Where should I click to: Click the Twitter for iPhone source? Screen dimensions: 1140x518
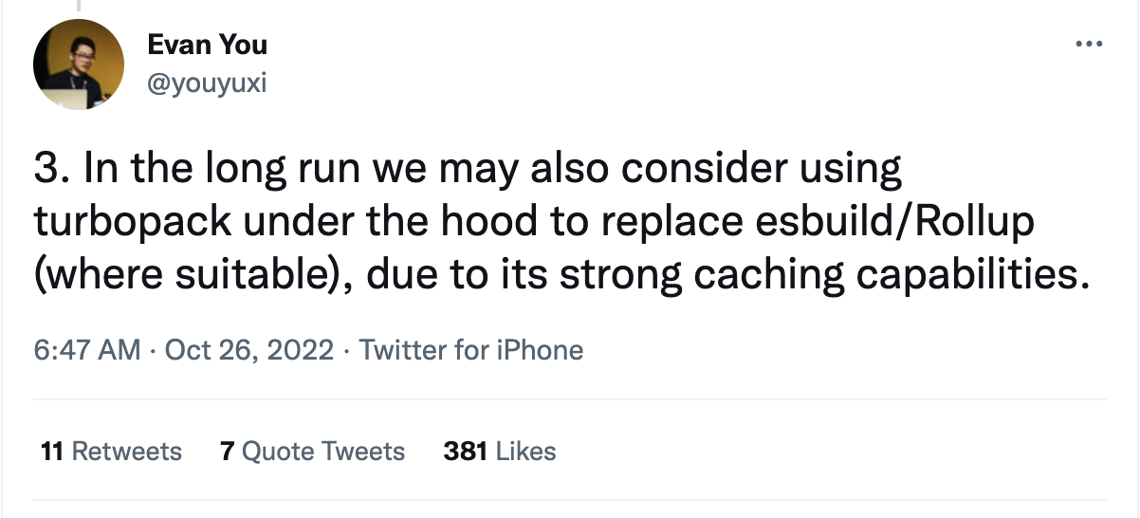pos(471,350)
